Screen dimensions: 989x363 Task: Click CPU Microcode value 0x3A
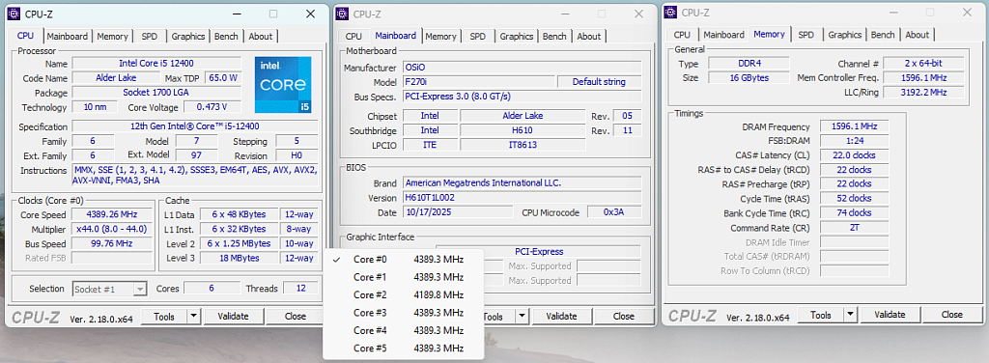[613, 212]
